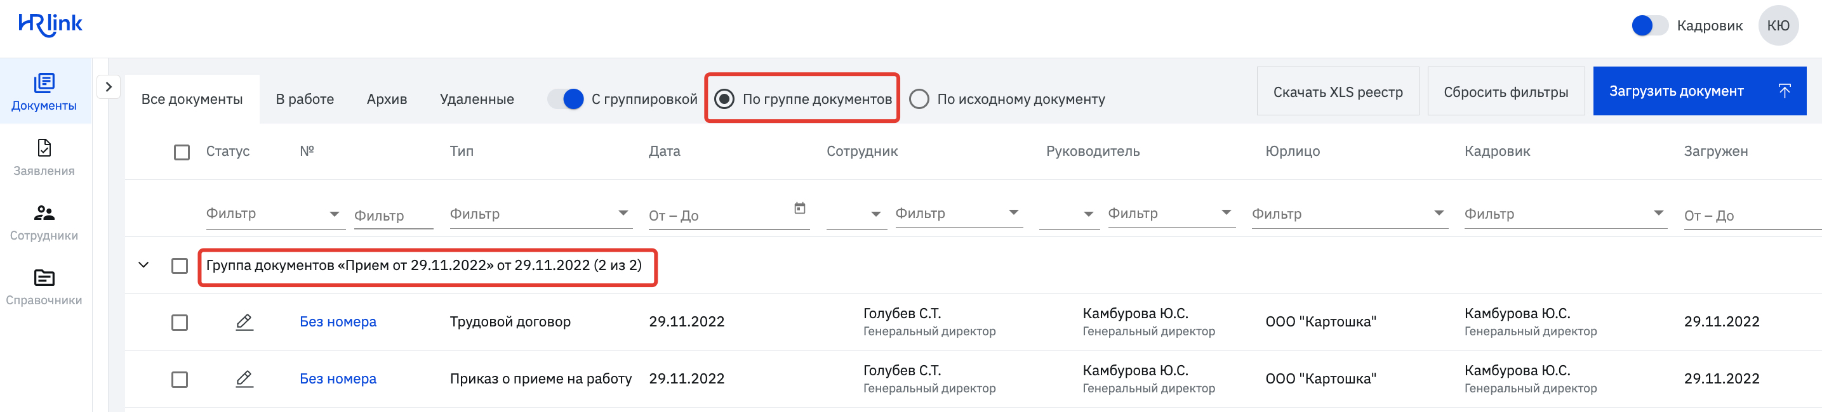Viewport: 1822px width, 412px height.
Task: Tick the Трудовой договор row checkbox
Action: point(180,322)
